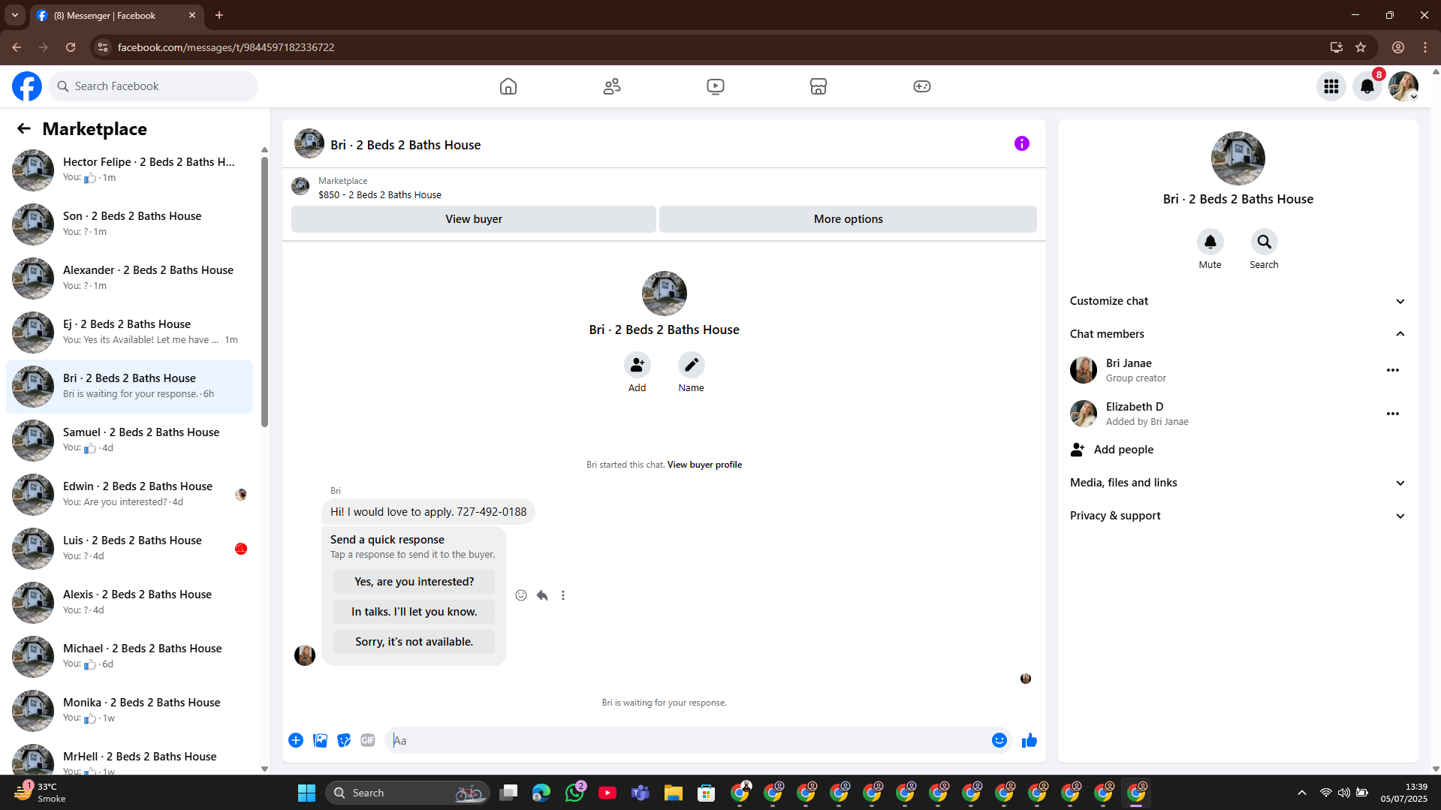This screenshot has width=1441, height=810.
Task: Open the Friends icon in top navigation
Action: [x=612, y=86]
